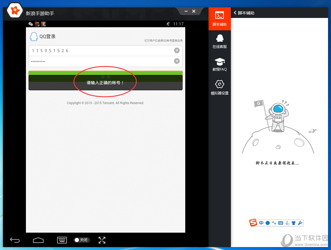Clear the password field with X icon

[x=177, y=61]
